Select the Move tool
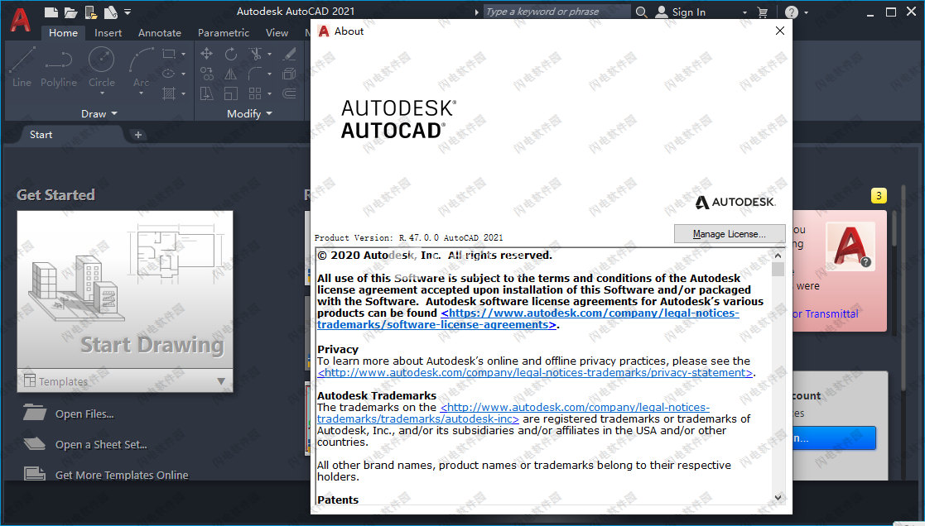Image resolution: width=925 pixels, height=526 pixels. [206, 55]
